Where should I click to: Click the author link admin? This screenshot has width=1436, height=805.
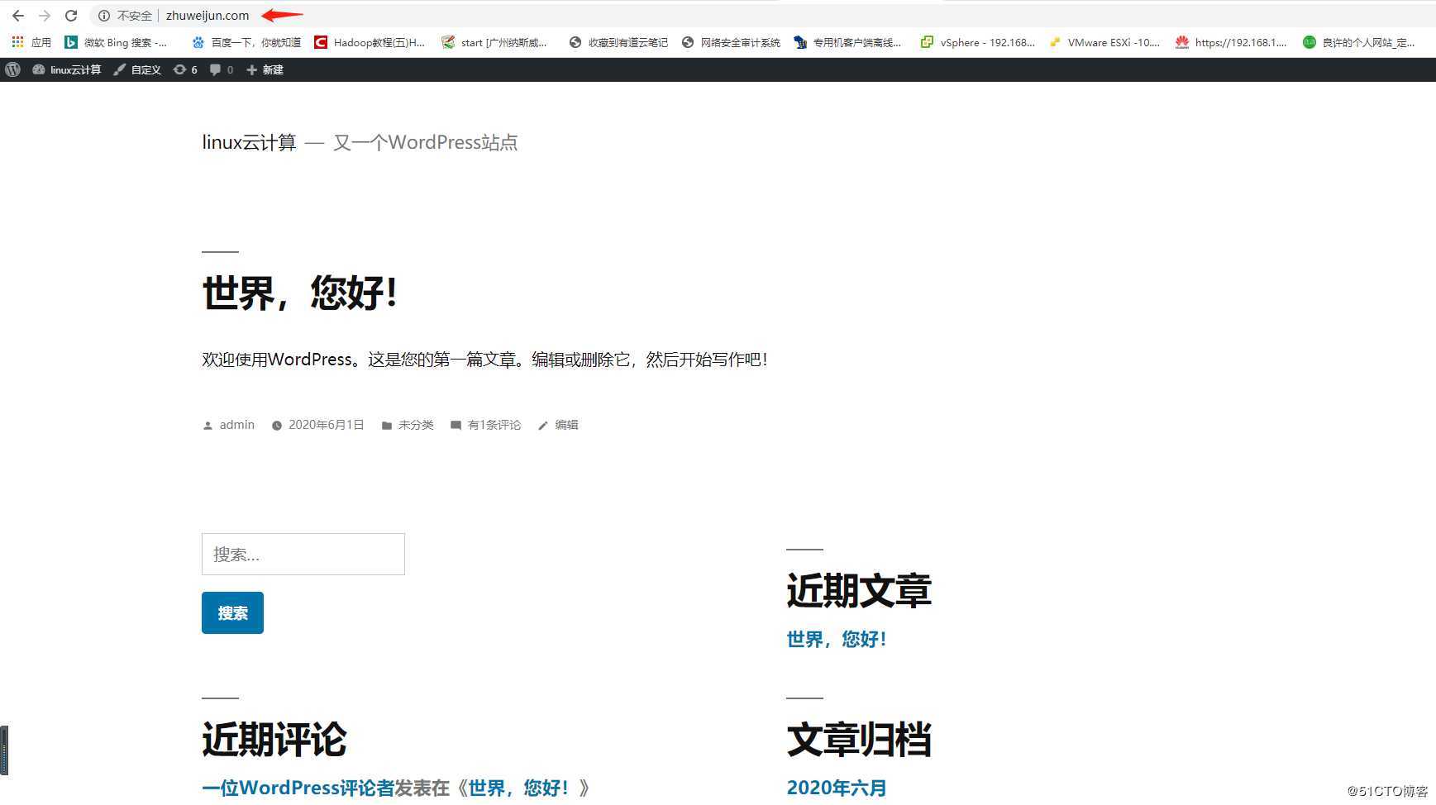click(236, 425)
